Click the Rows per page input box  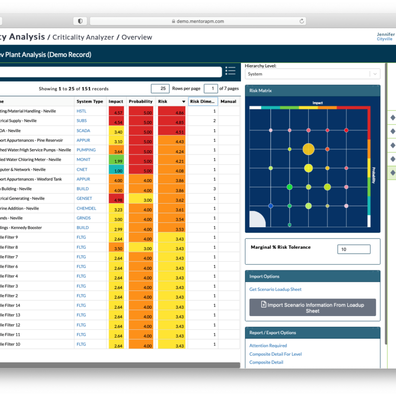160,89
